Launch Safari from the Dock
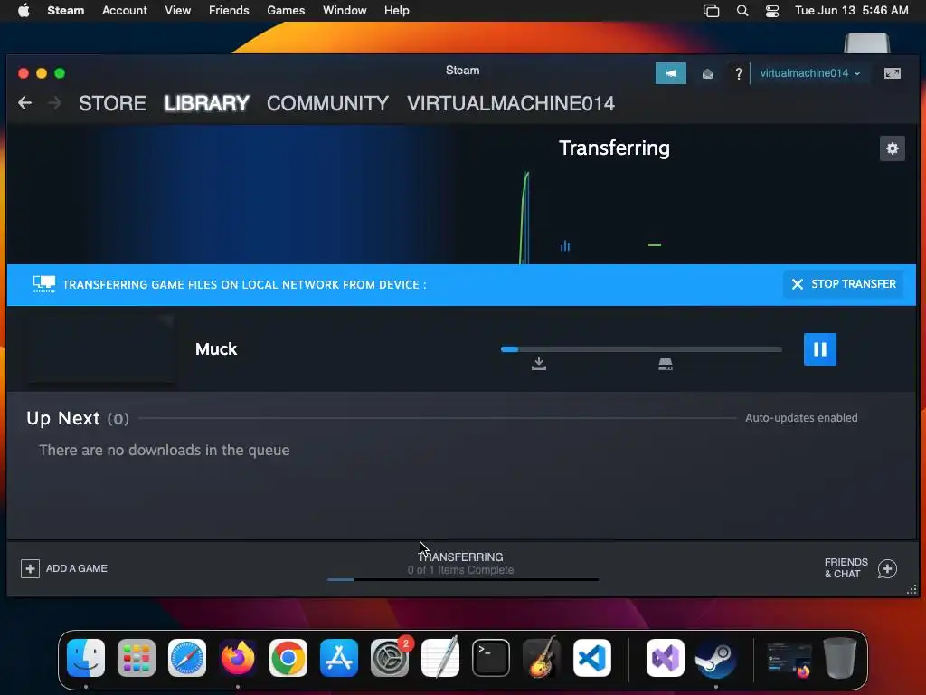The image size is (926, 695). click(187, 658)
